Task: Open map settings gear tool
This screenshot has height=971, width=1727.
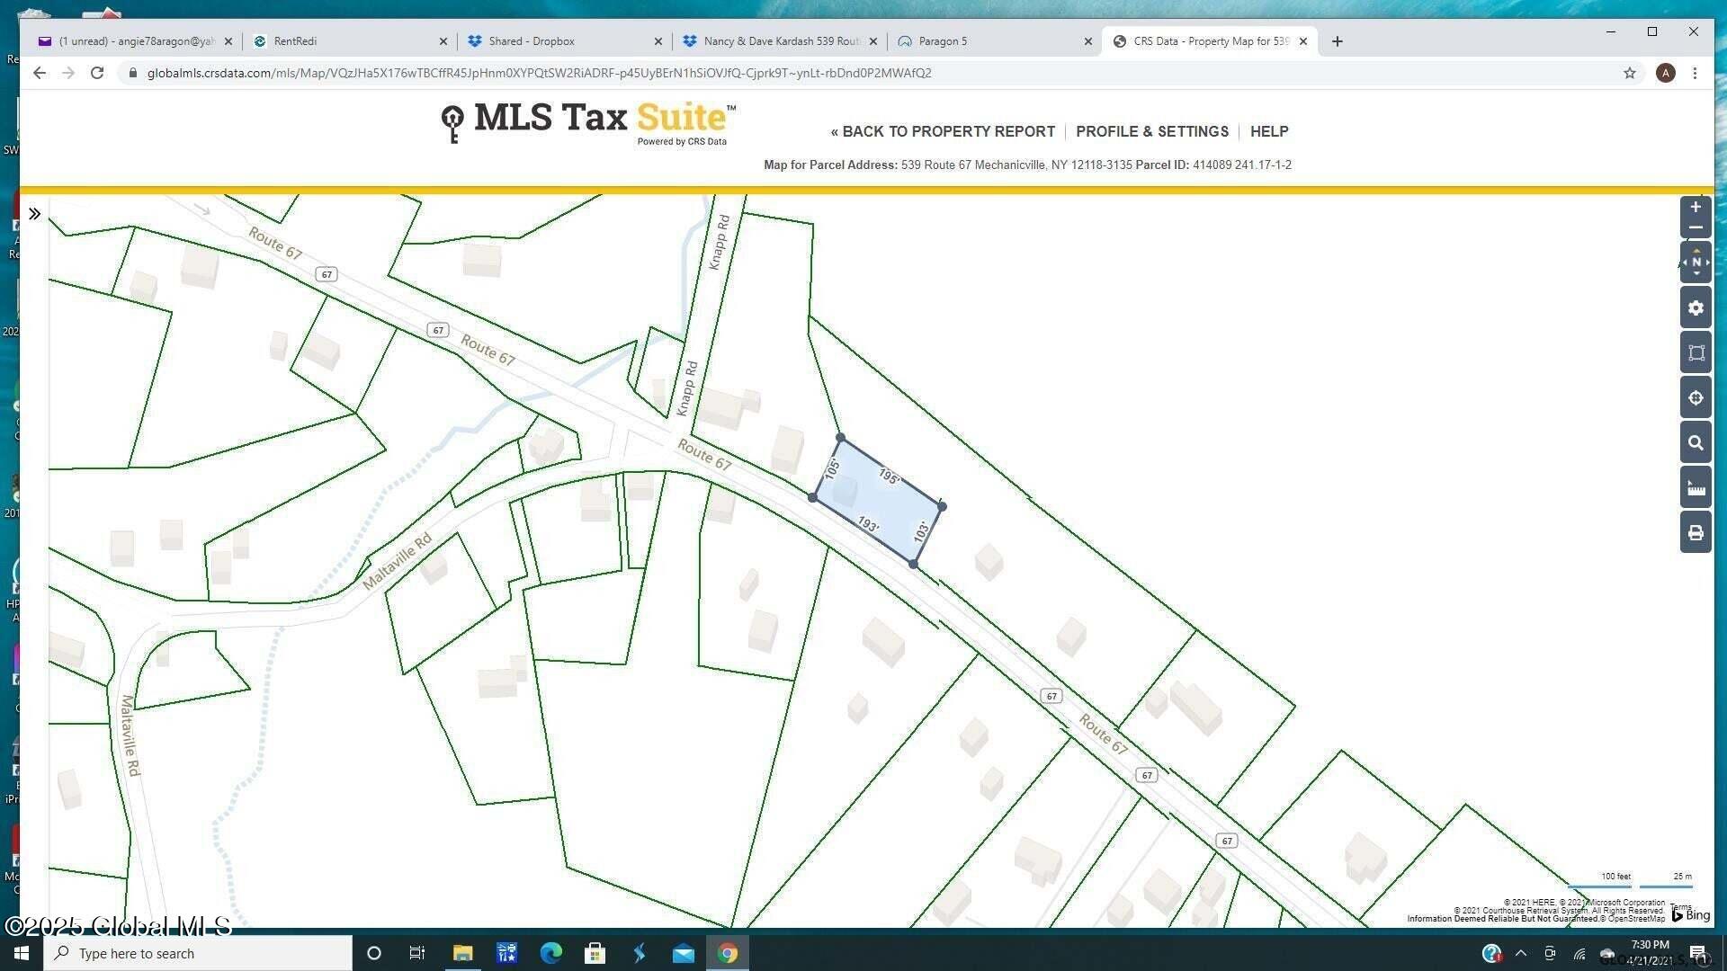Action: coord(1696,308)
